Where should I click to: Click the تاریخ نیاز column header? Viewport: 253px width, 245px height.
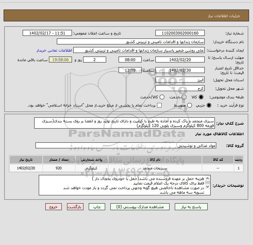pyautogui.click(x=26, y=159)
